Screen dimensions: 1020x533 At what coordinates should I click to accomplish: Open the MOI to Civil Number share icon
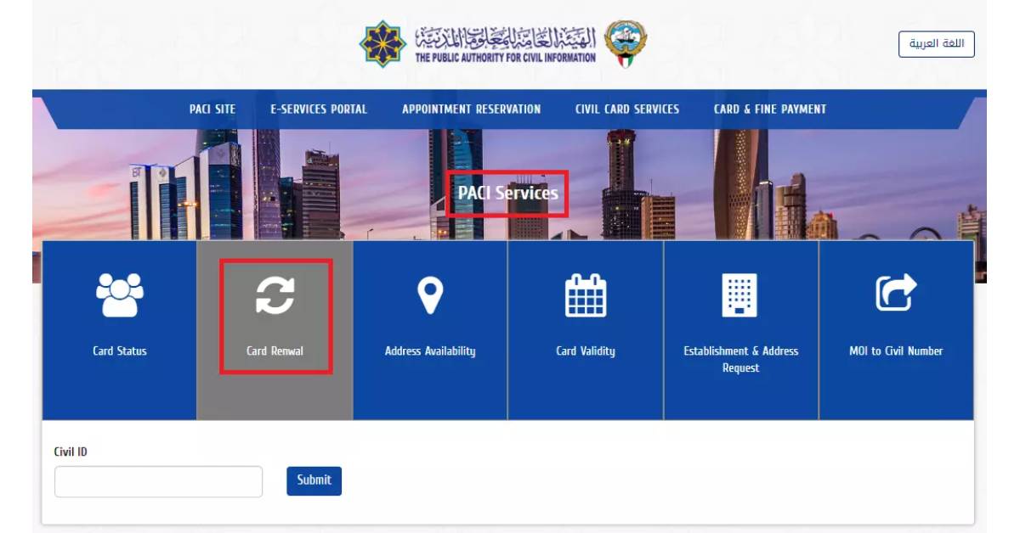897,294
